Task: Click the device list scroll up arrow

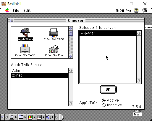Action: 71,29
